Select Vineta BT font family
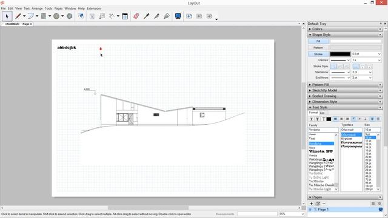Image resolution: width=388 pixels, height=218 pixels. 321,151
